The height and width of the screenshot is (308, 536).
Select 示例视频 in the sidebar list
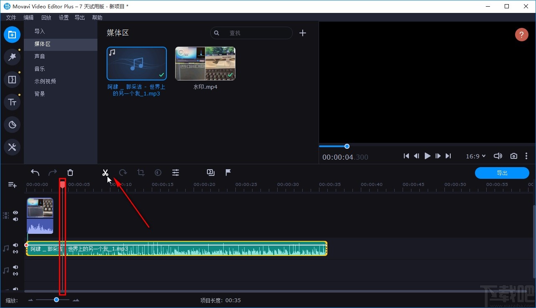(61, 81)
